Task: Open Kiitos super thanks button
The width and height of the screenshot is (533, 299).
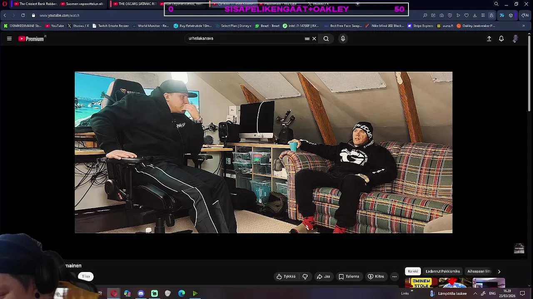Action: pos(376,277)
